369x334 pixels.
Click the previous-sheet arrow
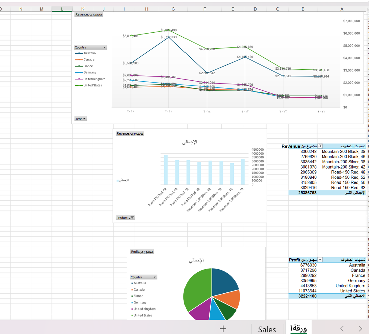tap(342, 329)
